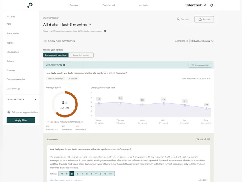This screenshot has width=242, height=182.
Task: Open See all answers from this respondent link
Action: 66,180
